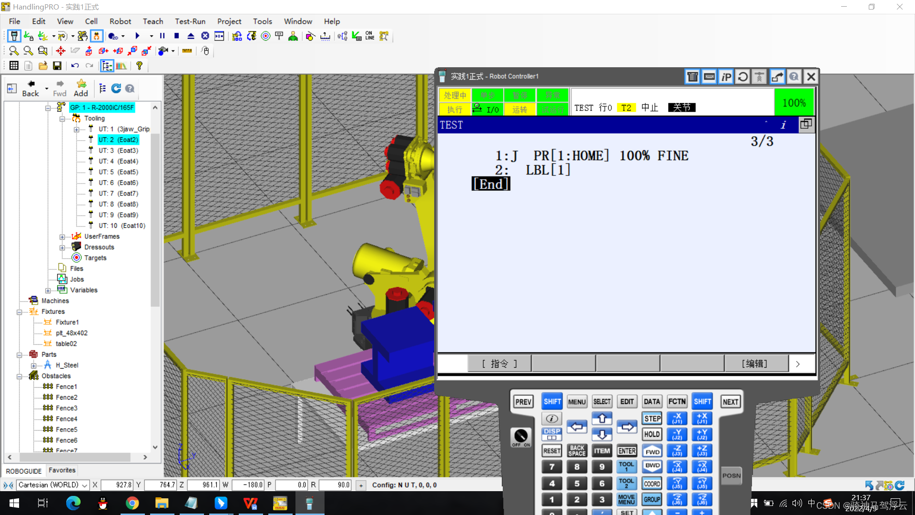Open the Back button history dropdown arrow
This screenshot has height=515, width=915.
coord(46,89)
